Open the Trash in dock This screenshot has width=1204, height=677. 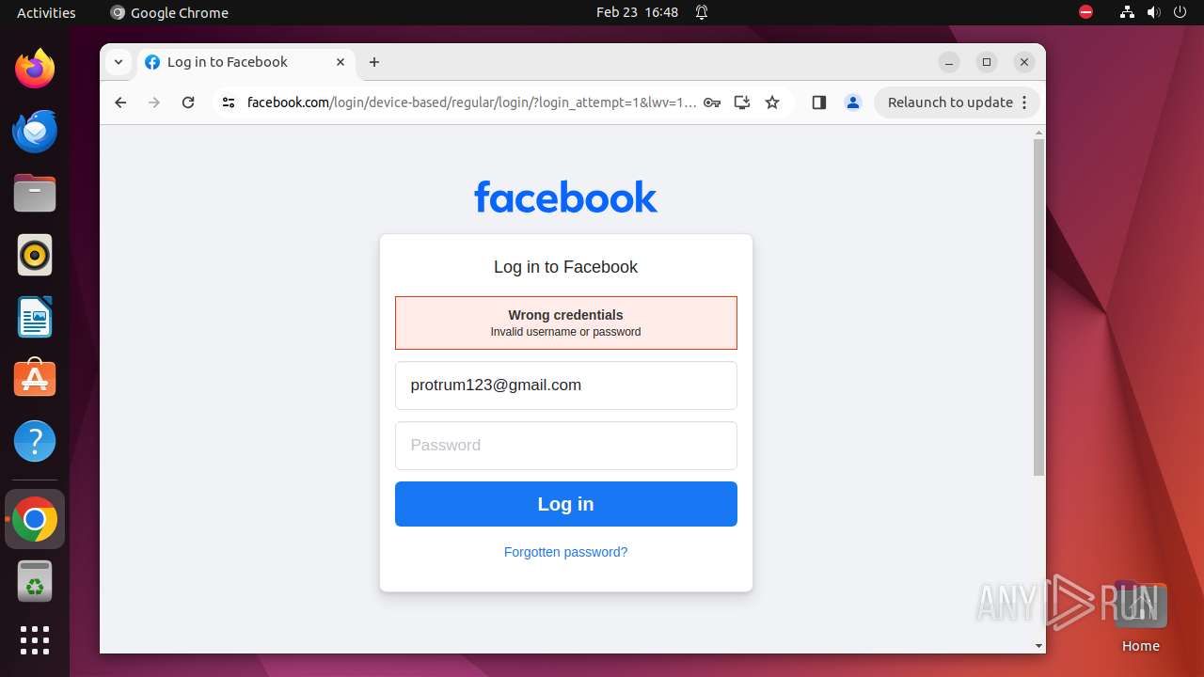(x=35, y=582)
